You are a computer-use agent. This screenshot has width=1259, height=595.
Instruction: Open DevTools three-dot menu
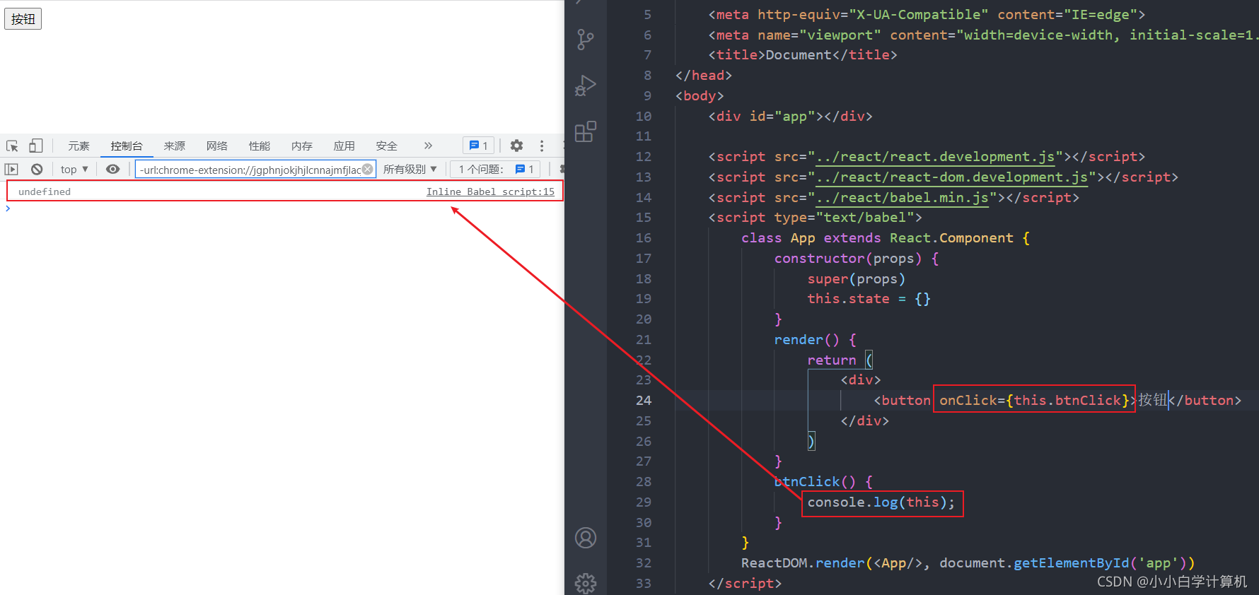[x=542, y=146]
